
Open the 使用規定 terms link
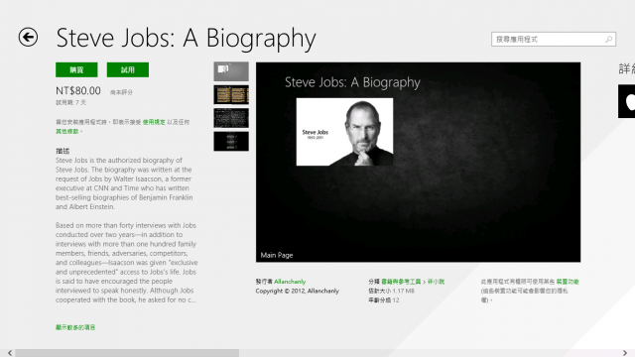[x=154, y=122]
